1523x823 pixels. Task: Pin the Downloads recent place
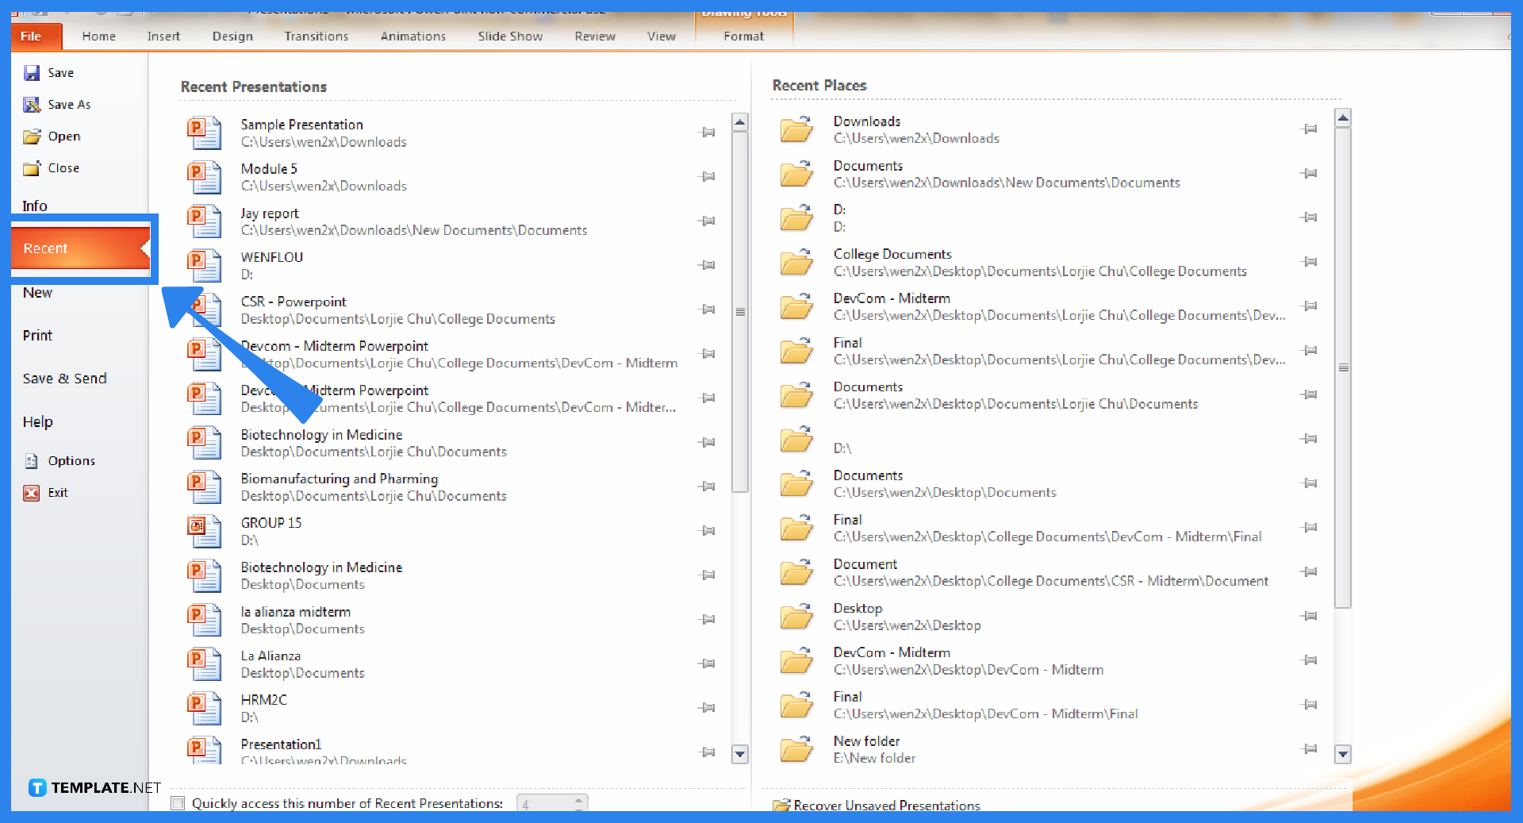tap(1310, 129)
